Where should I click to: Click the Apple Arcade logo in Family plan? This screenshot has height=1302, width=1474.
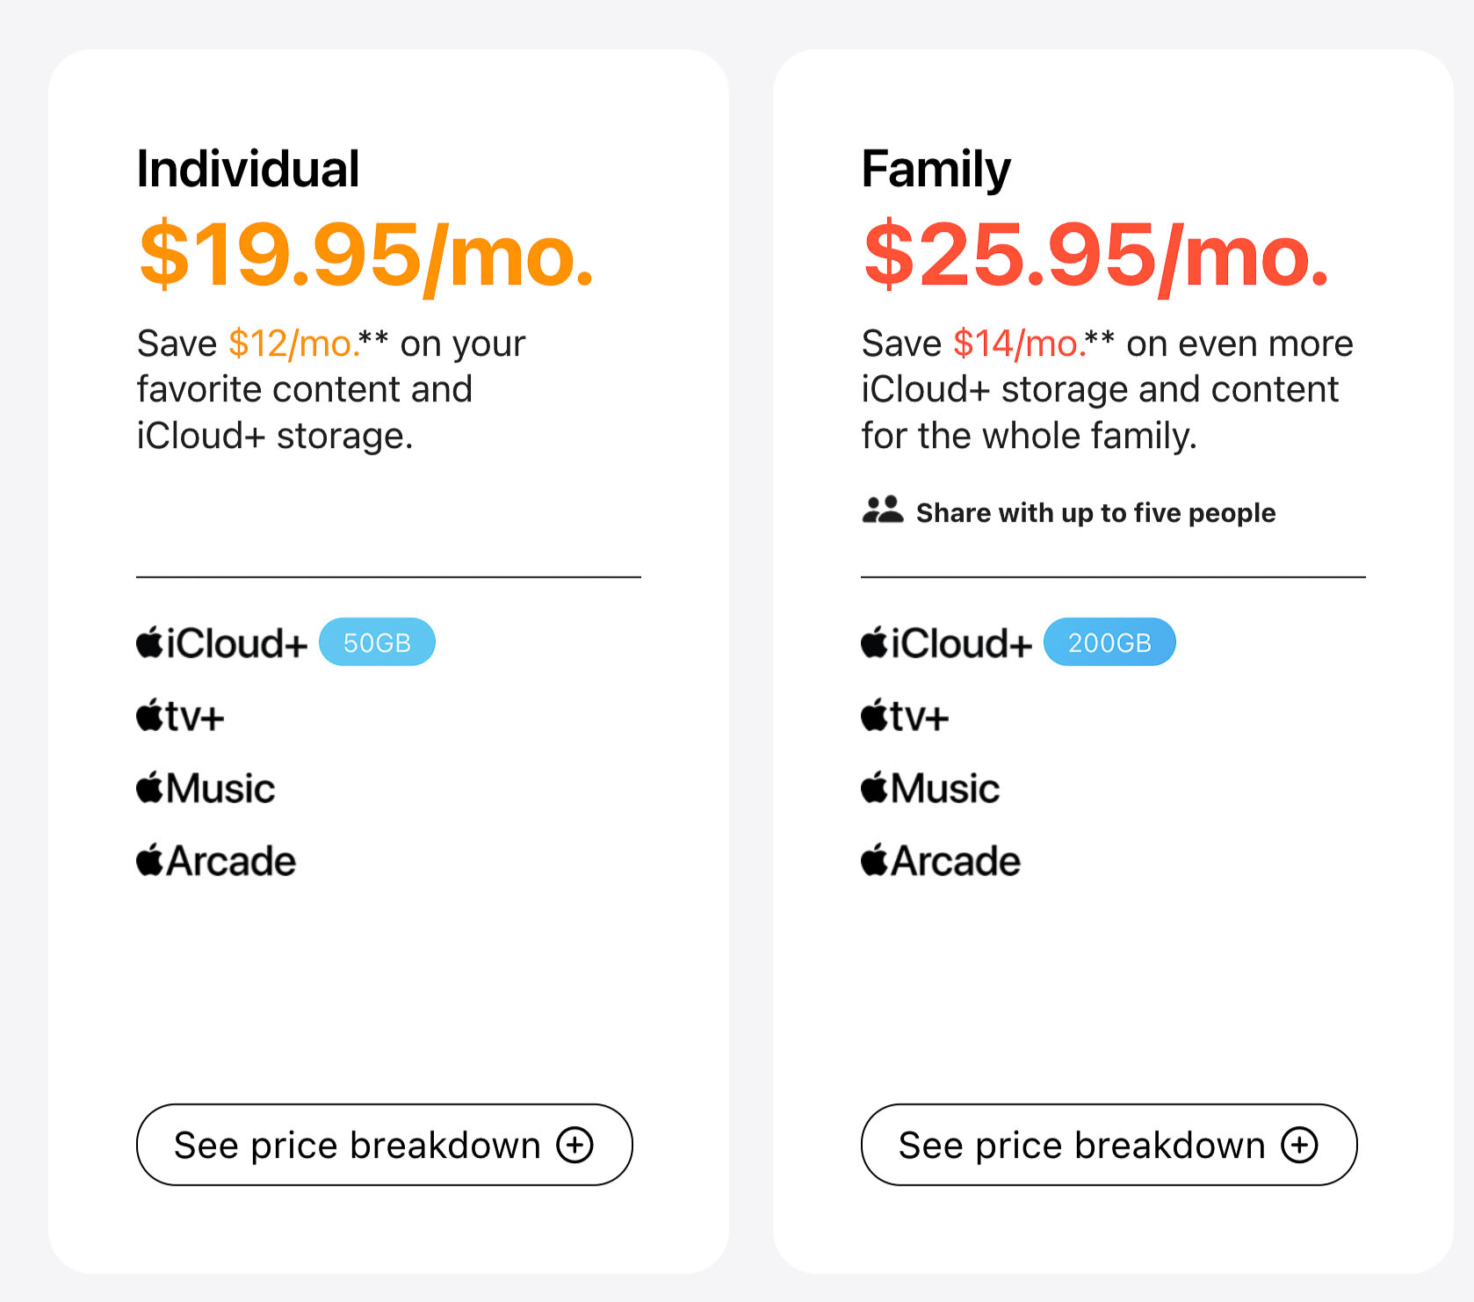point(941,860)
